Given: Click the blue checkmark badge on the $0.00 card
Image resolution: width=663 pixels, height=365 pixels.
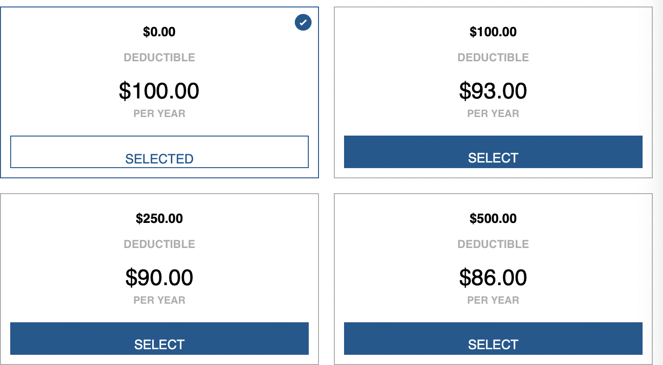Looking at the screenshot, I should (303, 22).
